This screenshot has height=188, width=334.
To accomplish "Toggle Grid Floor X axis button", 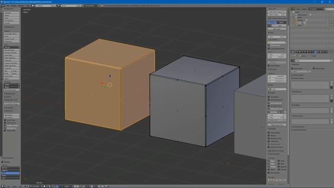I will click(x=280, y=112).
